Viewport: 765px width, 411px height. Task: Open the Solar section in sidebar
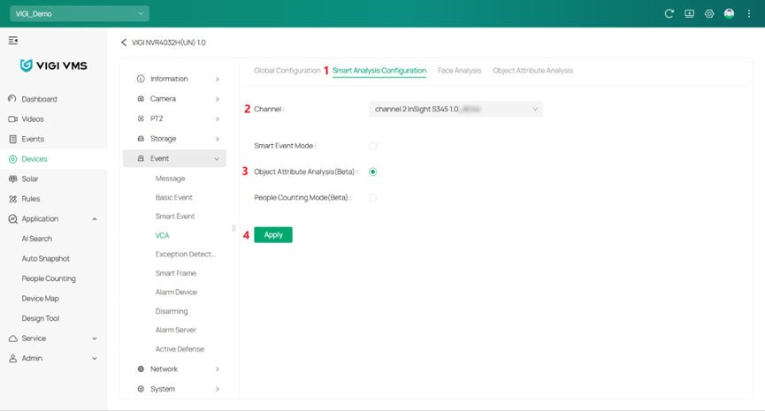[x=30, y=179]
